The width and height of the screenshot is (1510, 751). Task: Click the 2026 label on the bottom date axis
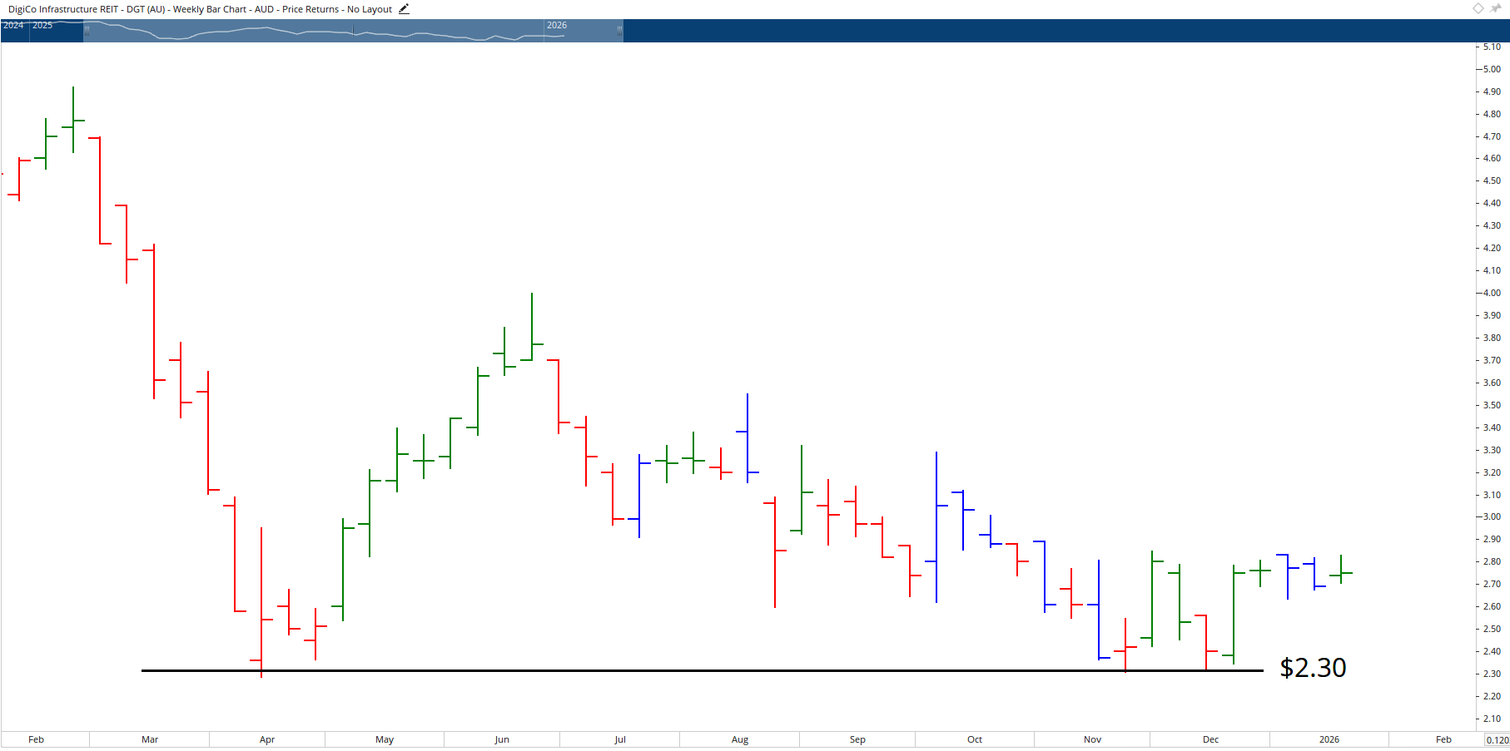(1328, 739)
